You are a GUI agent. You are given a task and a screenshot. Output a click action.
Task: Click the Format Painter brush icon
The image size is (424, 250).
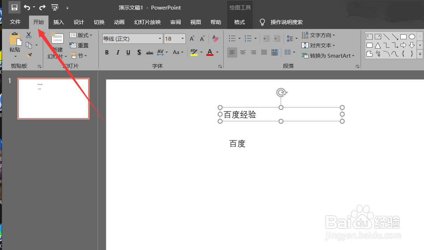pos(29,56)
